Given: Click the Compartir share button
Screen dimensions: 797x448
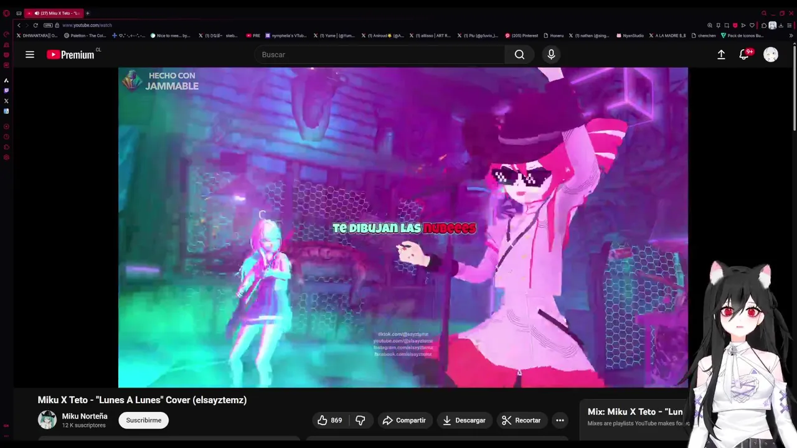Looking at the screenshot, I should 404,421.
